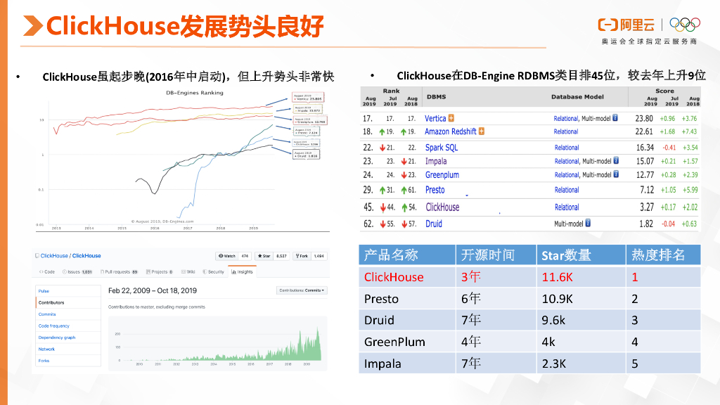Open the Spark SQL DBMS link

point(442,148)
